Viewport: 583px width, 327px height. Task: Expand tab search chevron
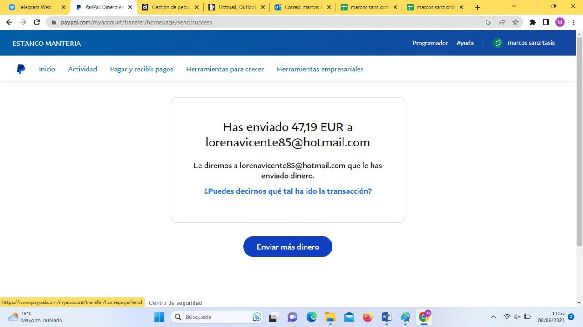pos(514,7)
